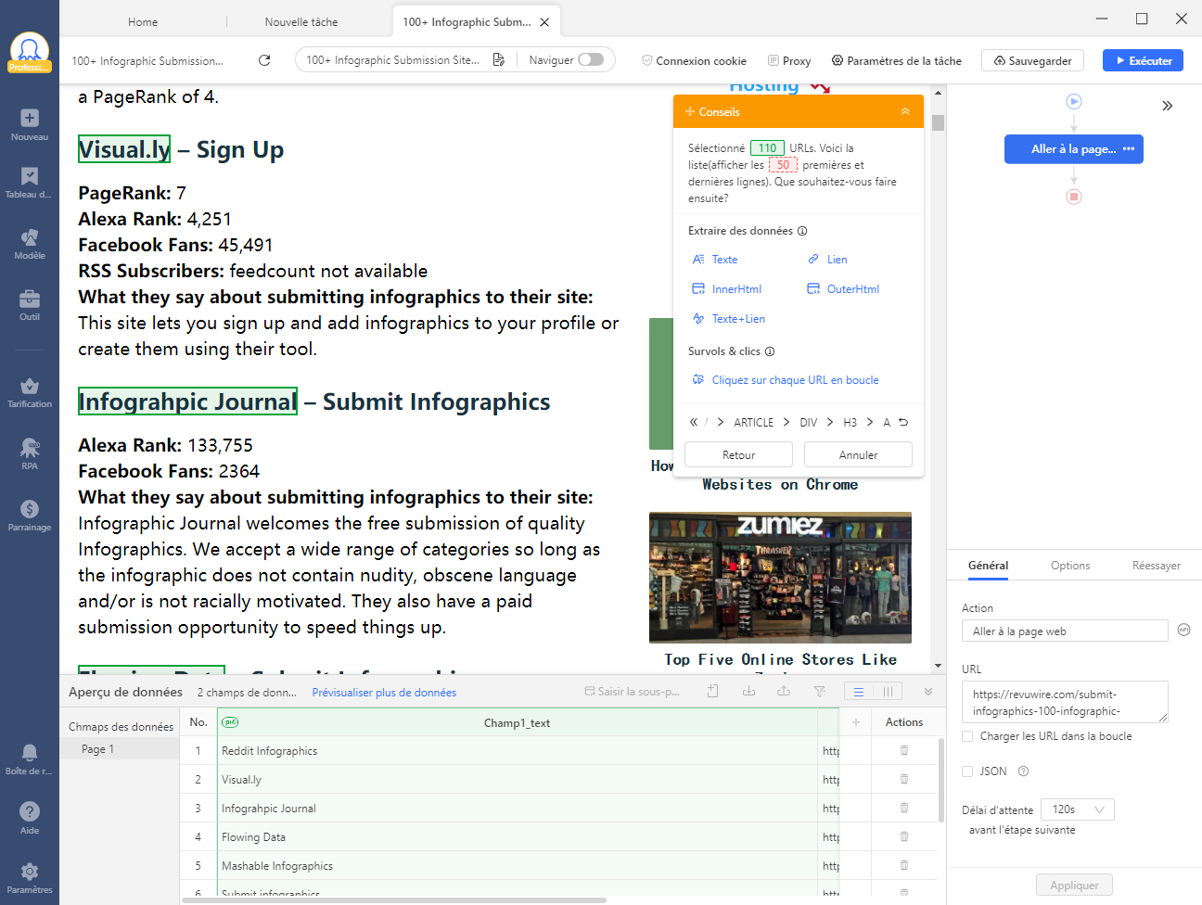
Task: Click the Exécuter button
Action: 1143,60
